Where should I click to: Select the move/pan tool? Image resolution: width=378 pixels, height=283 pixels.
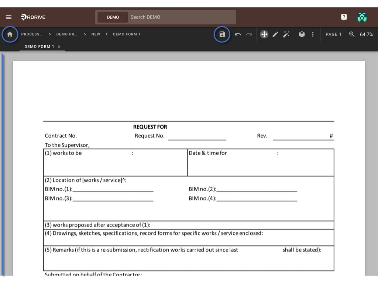[x=264, y=34]
